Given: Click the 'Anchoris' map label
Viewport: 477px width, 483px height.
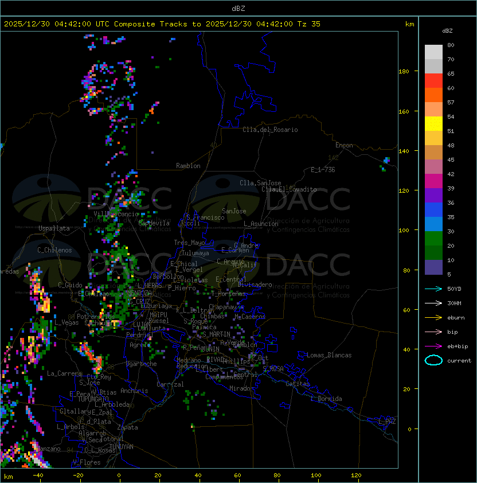Looking at the screenshot, I should (x=134, y=391).
